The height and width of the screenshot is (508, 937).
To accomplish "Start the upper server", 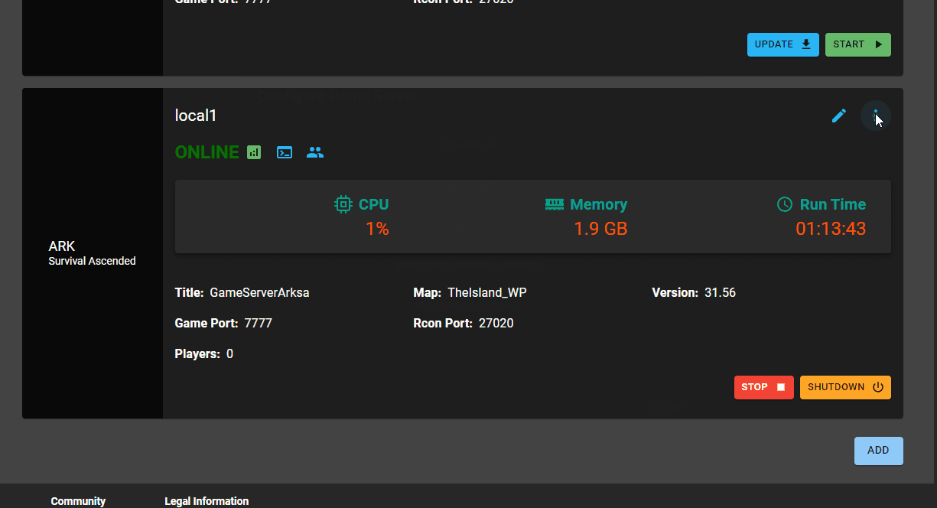I will 858,44.
